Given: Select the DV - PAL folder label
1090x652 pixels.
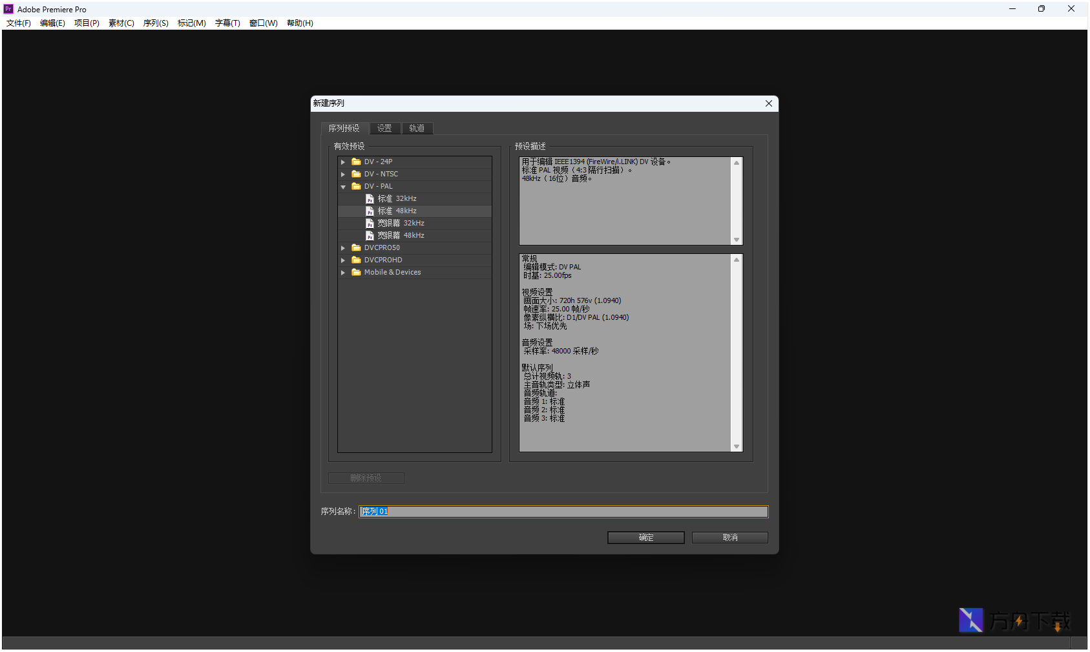Looking at the screenshot, I should coord(378,187).
